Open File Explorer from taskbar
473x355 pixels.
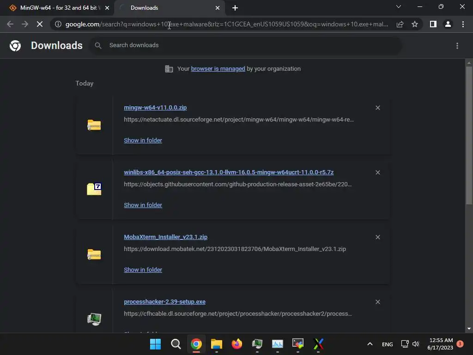point(216,344)
